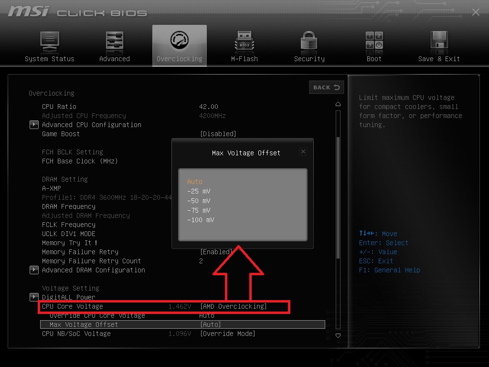489x367 pixels.
Task: Select the Overclocking menu icon
Action: (x=179, y=46)
